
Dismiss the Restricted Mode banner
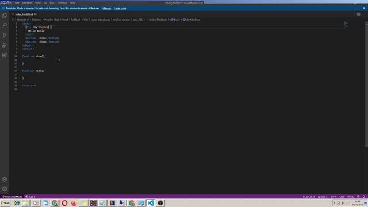[364, 8]
